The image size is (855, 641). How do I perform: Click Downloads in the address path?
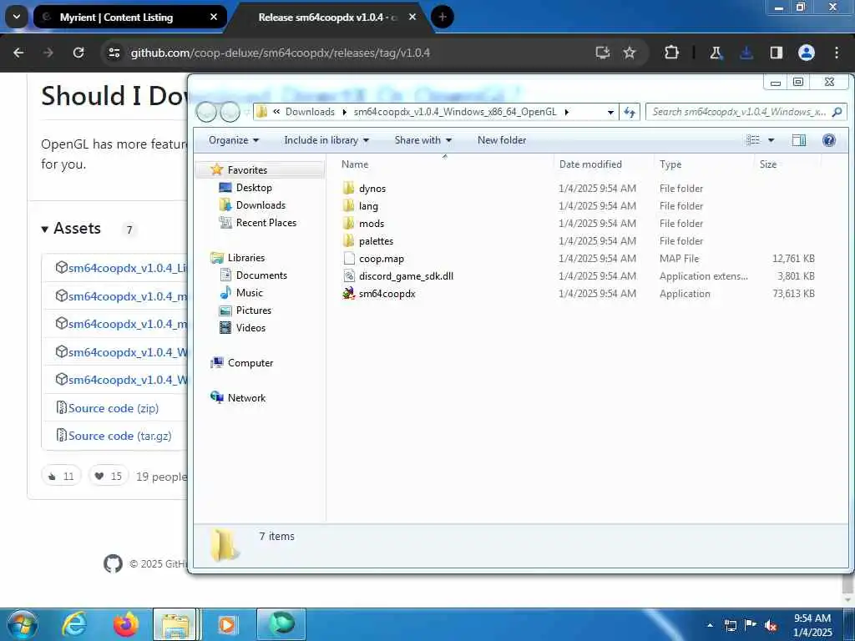click(310, 112)
